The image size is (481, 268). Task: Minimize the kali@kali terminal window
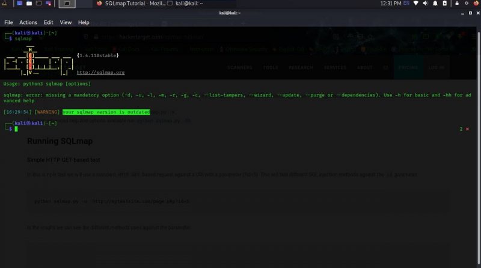462,13
